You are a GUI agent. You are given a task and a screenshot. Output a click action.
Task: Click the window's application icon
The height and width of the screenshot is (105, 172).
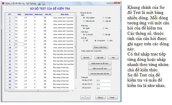point(3,3)
